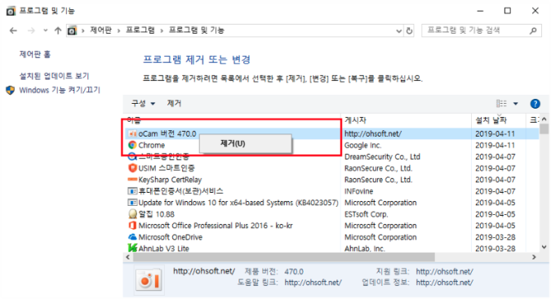Screen dimensions: 551x299
Task: Click the 제품 버전 470.0 value
Action: click(x=294, y=272)
